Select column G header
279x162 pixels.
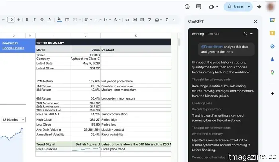pyautogui.click(x=14, y=35)
